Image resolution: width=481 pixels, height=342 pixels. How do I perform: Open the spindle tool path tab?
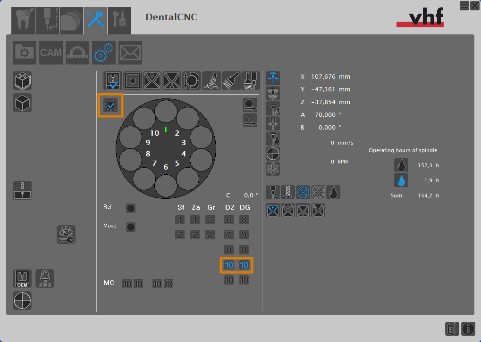coord(47,21)
